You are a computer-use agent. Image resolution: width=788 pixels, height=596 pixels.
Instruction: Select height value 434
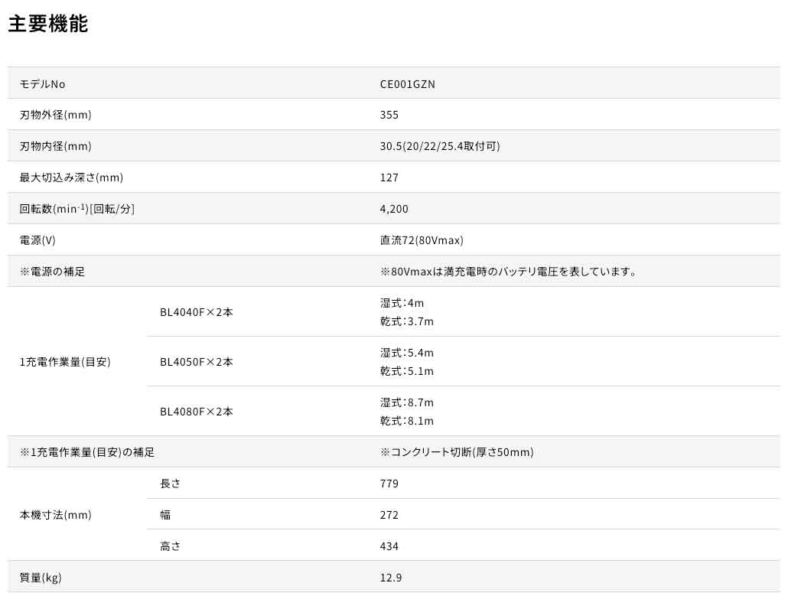click(389, 546)
